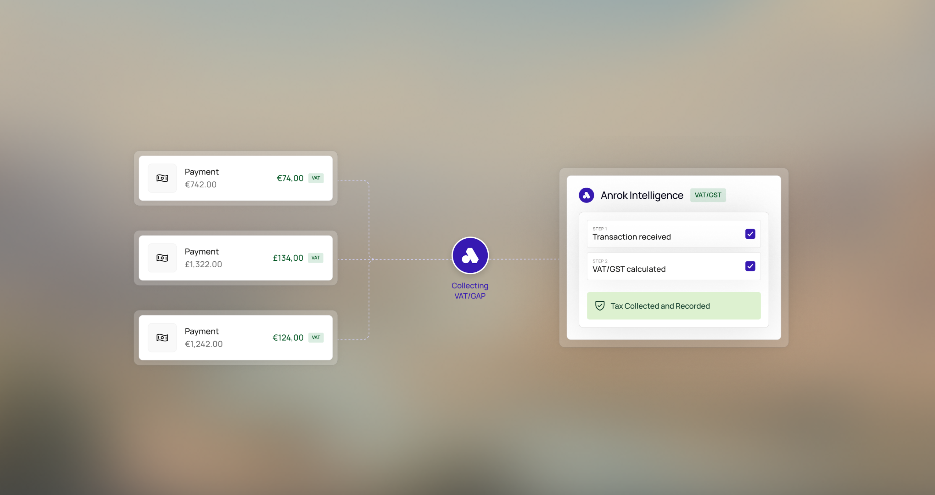Screen dimensions: 935x495
Task: Click the banknote icon beside the €1,242.00 payment
Action: [162, 337]
